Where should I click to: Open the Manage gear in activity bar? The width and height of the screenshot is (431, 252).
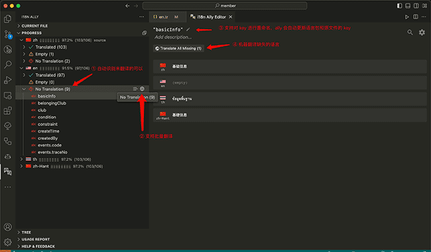coord(8,242)
